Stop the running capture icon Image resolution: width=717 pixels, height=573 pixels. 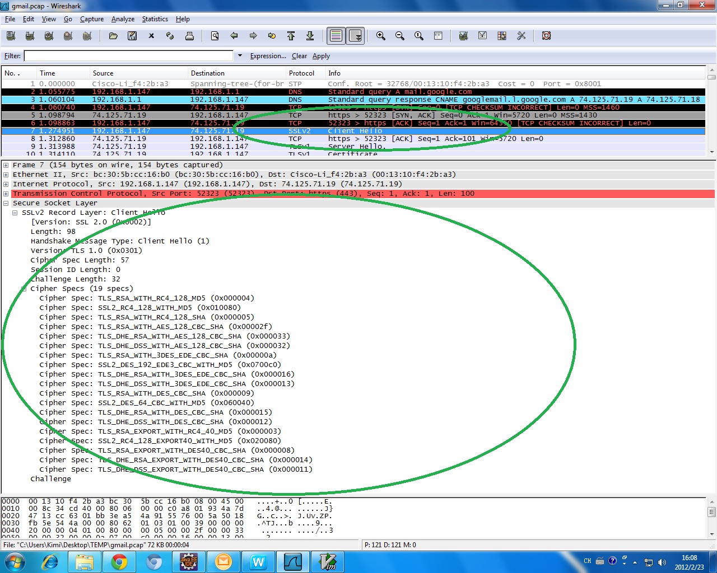click(x=68, y=36)
